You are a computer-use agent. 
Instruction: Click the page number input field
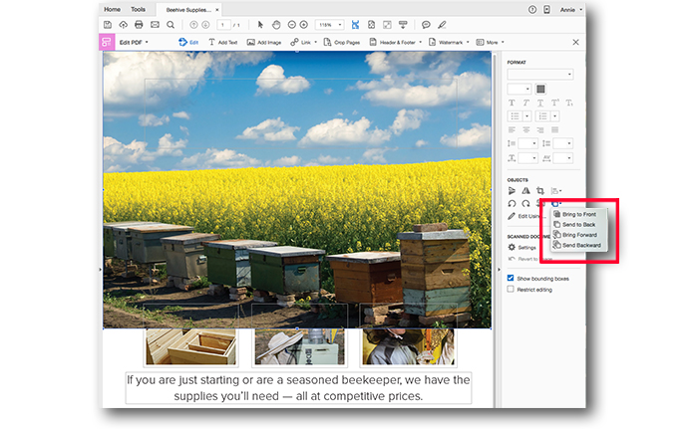(x=224, y=24)
